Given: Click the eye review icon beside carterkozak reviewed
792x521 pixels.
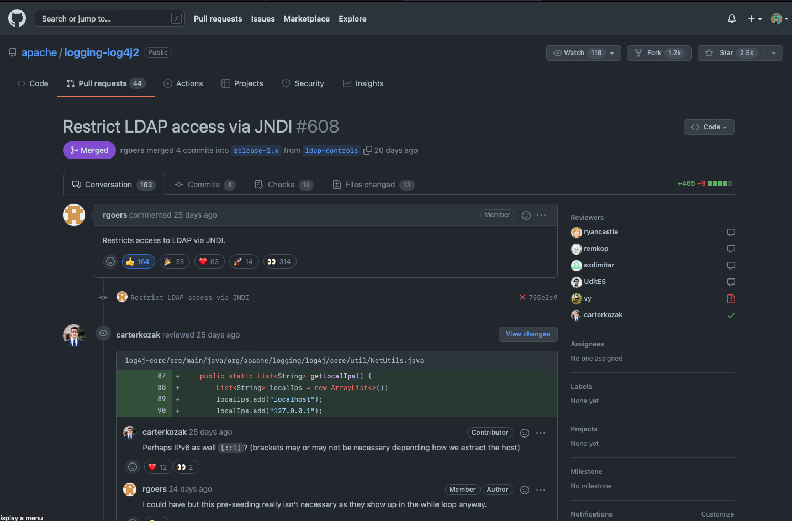Looking at the screenshot, I should (x=103, y=333).
